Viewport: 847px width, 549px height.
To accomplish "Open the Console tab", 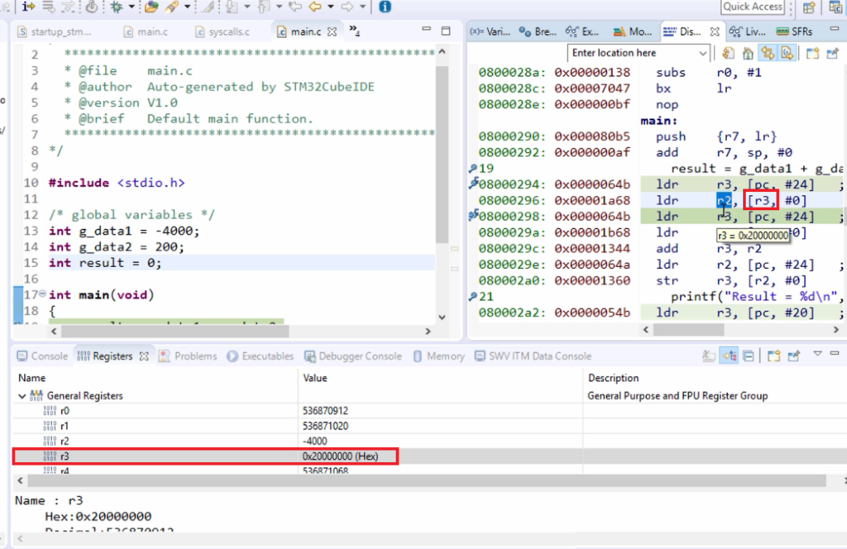I will coord(42,356).
